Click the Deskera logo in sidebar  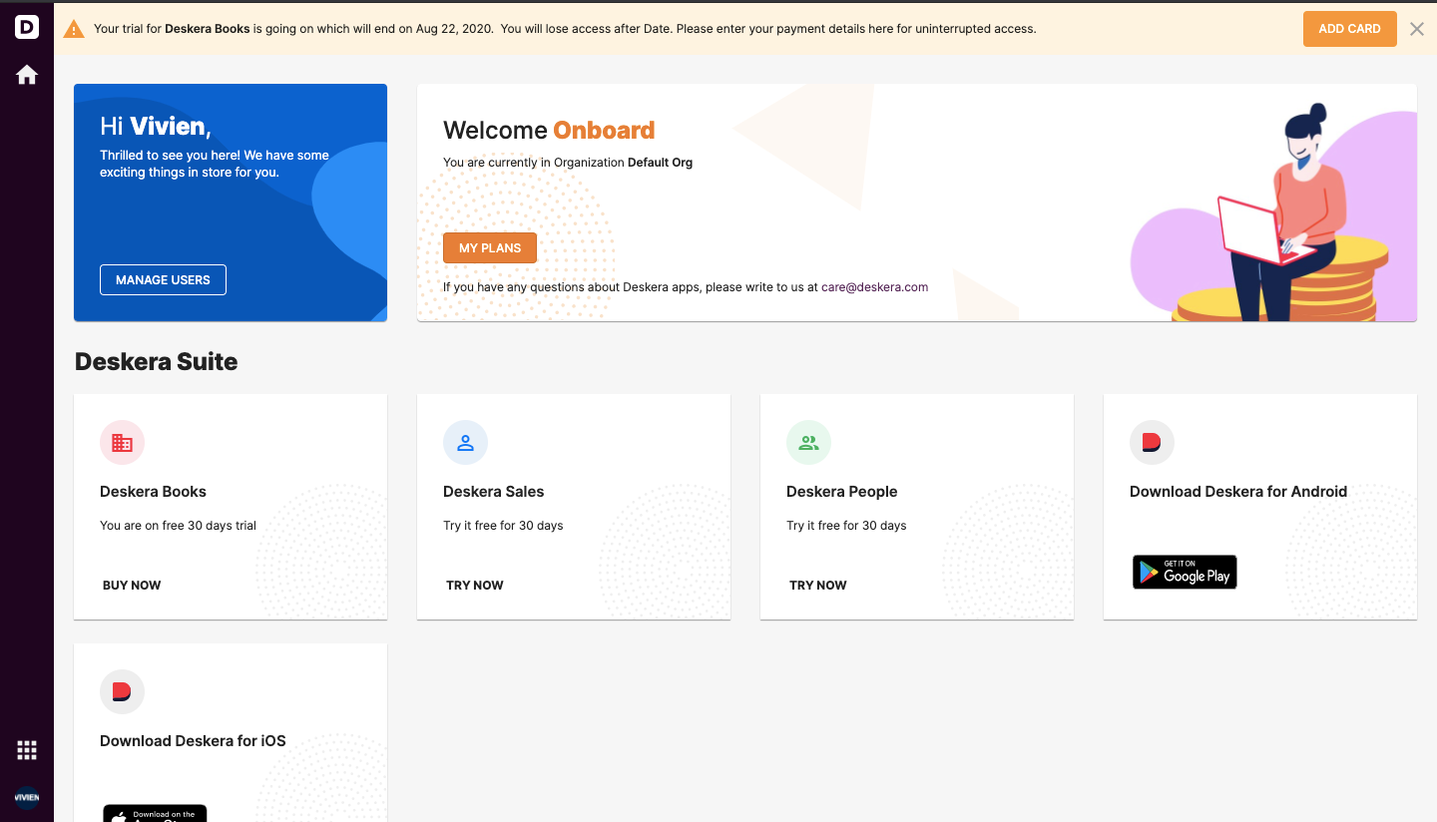click(x=27, y=27)
